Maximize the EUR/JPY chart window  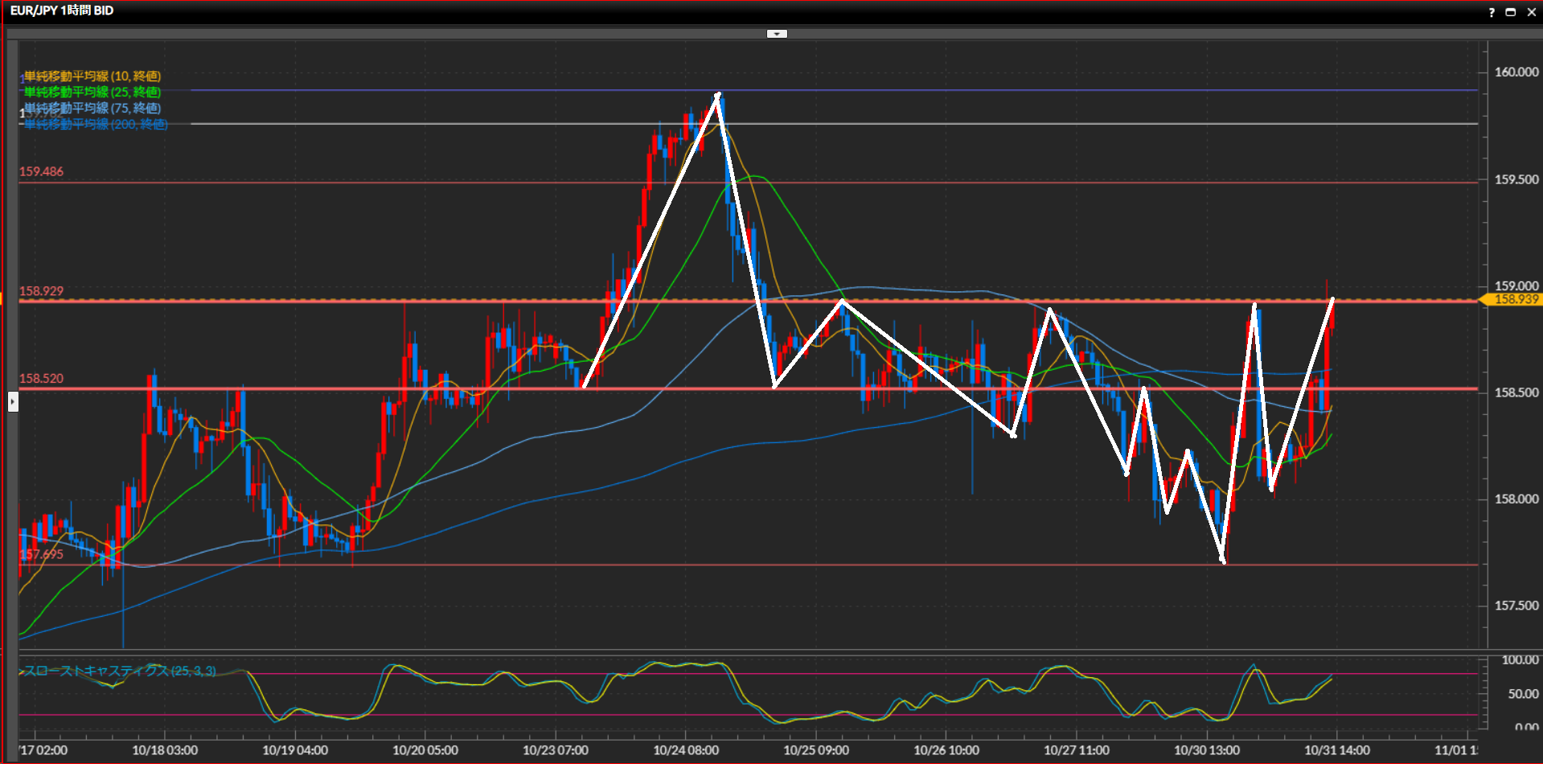pos(1511,12)
